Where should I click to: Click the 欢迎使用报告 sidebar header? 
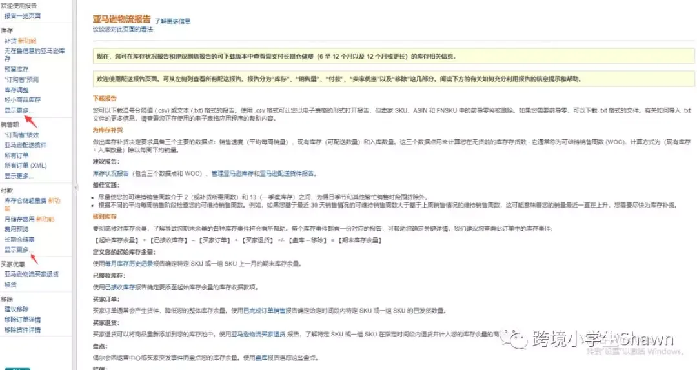19,6
